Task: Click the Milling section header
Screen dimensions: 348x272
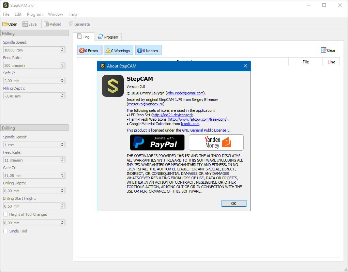Action: tap(34, 33)
